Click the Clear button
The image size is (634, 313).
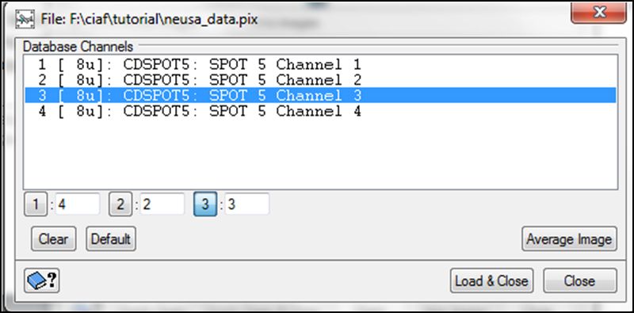click(53, 239)
